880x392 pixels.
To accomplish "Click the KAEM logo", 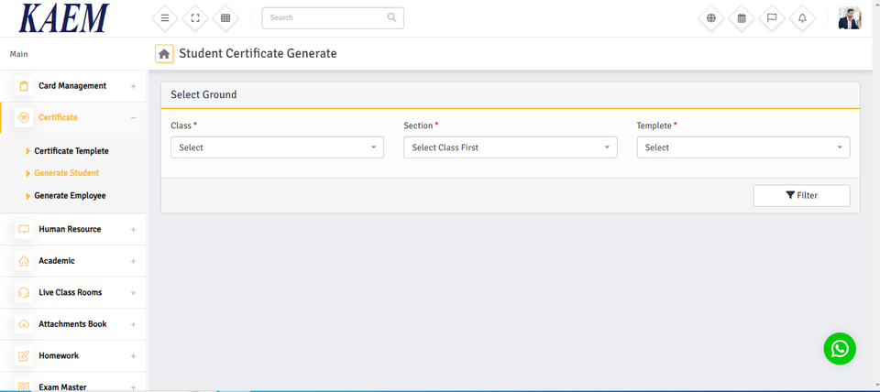I will (x=63, y=18).
